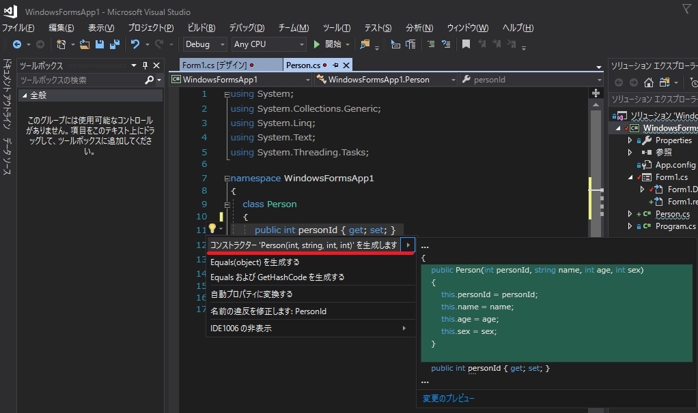Image resolution: width=698 pixels, height=413 pixels.
Task: Click the Redo arrow icon
Action: (159, 44)
